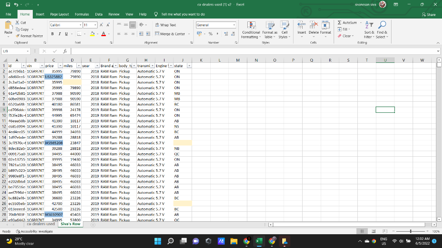Open the ca-dealers-used sheet tab
The image size is (442, 248).
point(40,224)
